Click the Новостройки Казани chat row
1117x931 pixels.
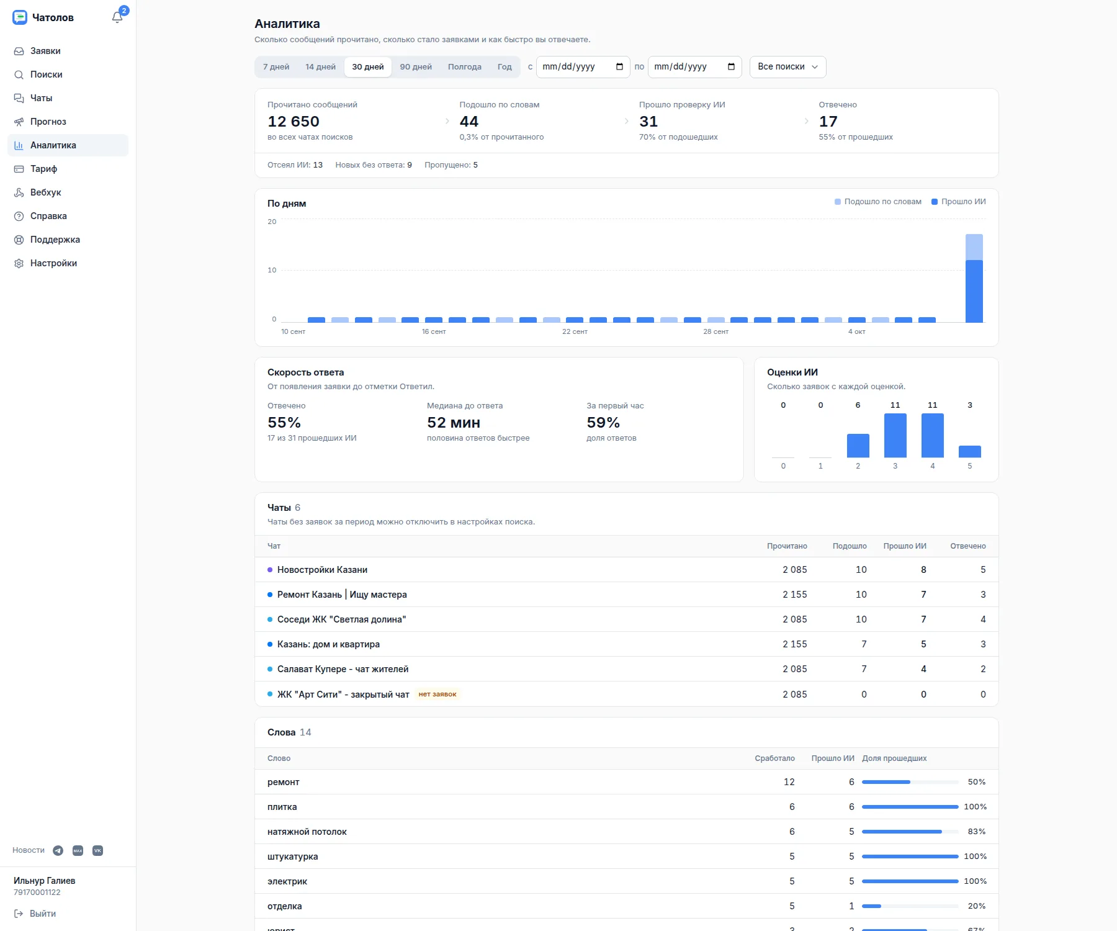tap(626, 570)
